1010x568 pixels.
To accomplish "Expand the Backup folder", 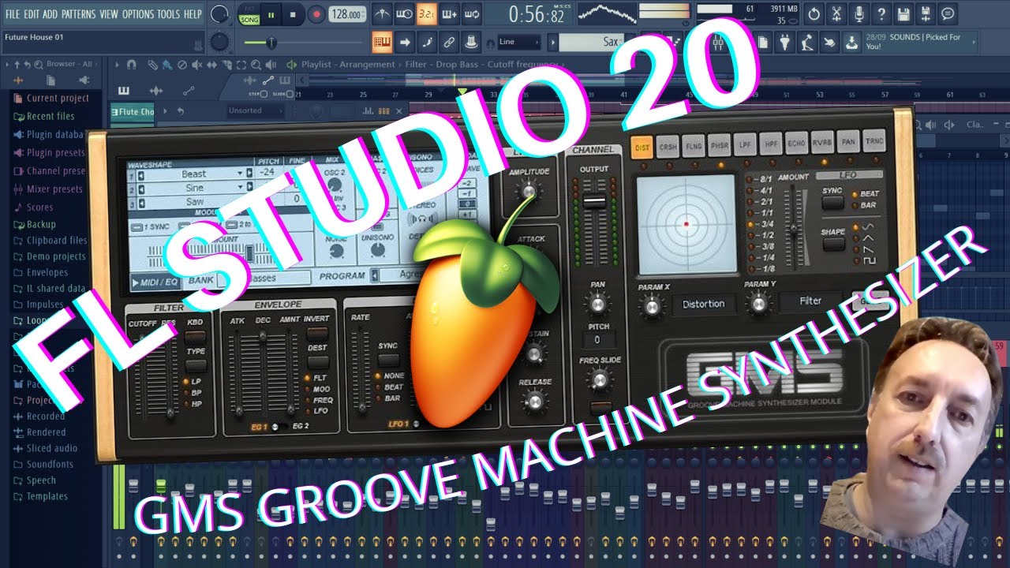I will click(x=35, y=225).
